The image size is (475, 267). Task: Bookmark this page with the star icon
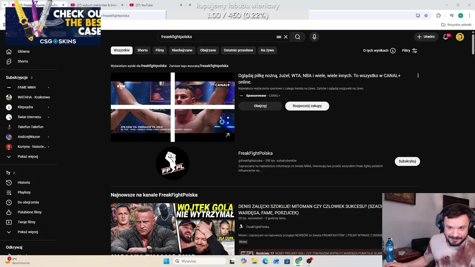pyautogui.click(x=426, y=16)
